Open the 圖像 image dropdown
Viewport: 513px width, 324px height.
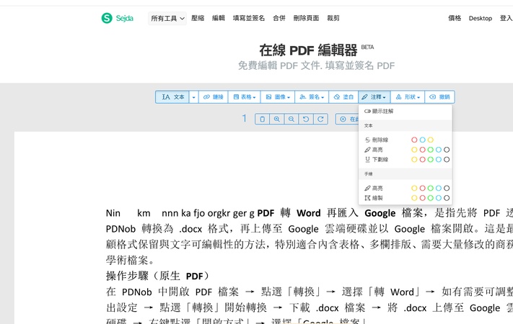[278, 97]
